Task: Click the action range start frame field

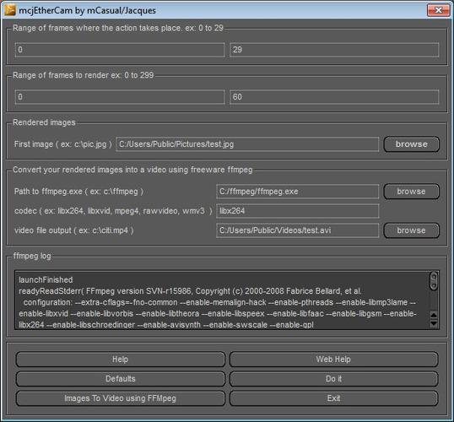Action: coord(120,50)
